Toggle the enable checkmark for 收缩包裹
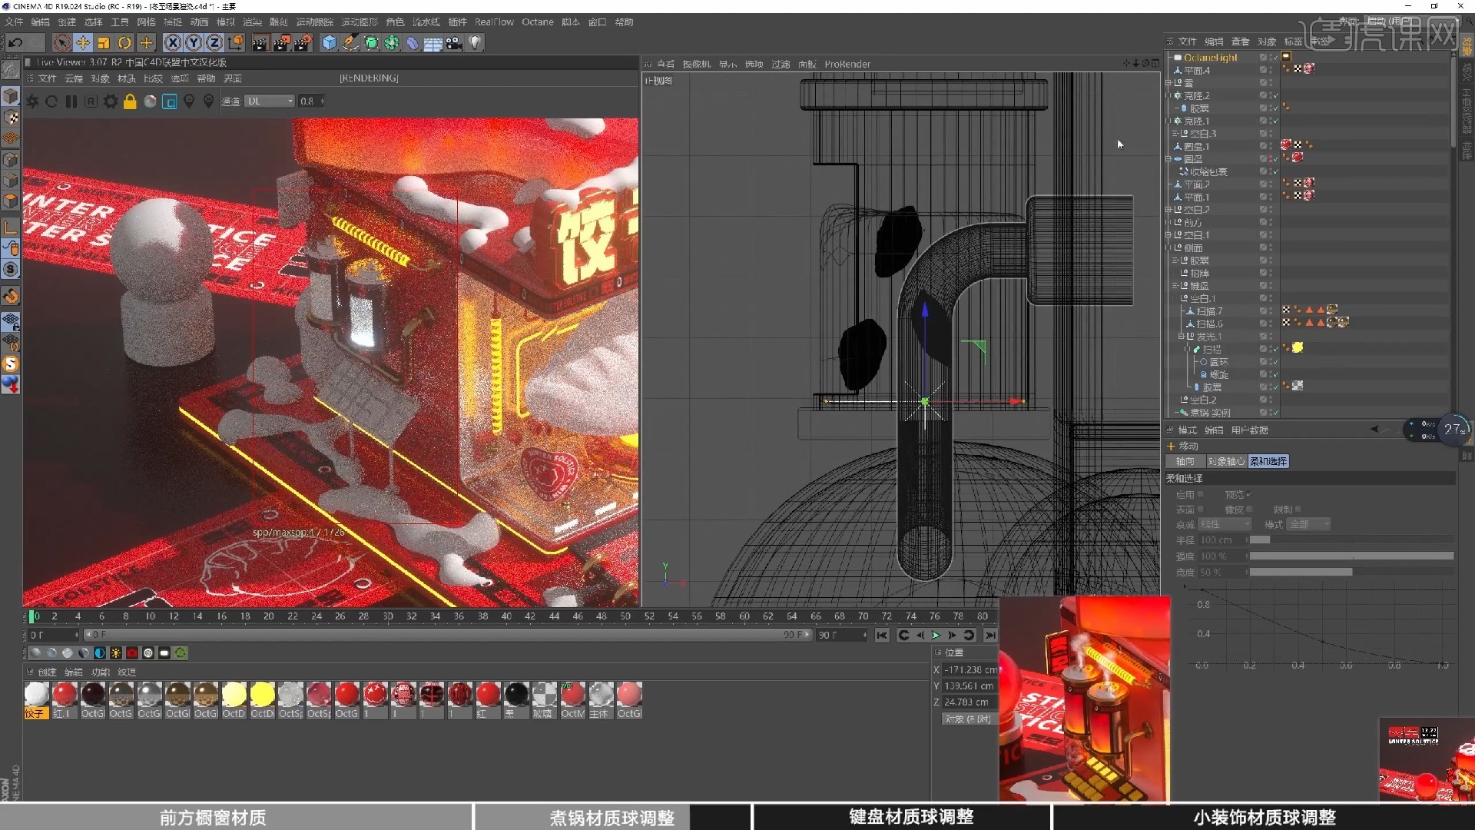Viewport: 1475px width, 830px height. (x=1274, y=172)
